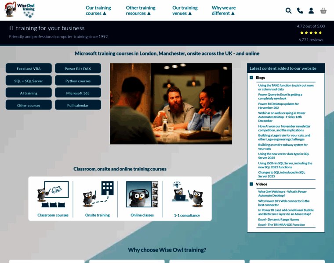The height and width of the screenshot is (263, 334).
Task: Open Microsoft 365 courses button
Action: [x=78, y=93]
